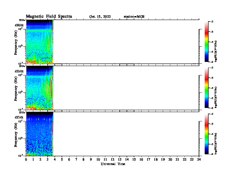Click the "32Hz" label atop dD/dt panel

click(22, 66)
